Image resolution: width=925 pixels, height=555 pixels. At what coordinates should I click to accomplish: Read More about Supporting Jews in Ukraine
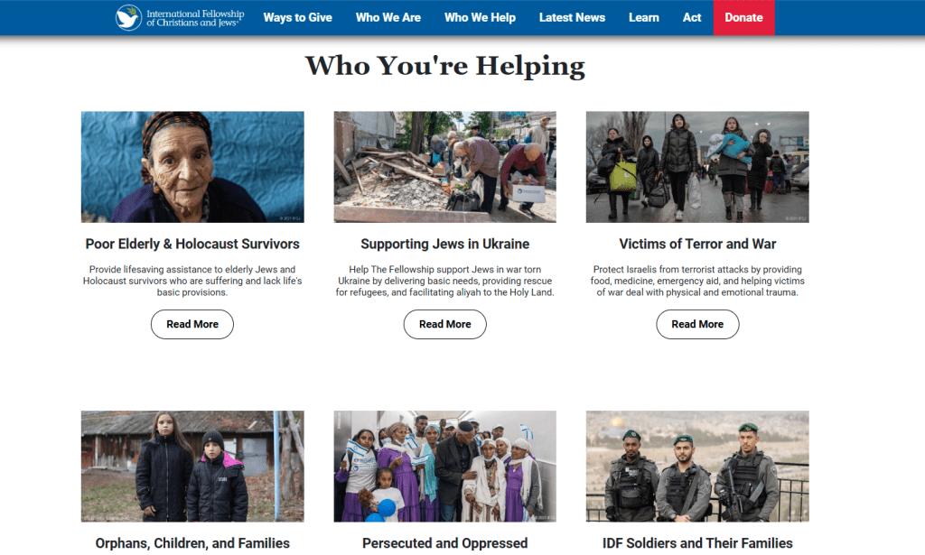[444, 325]
